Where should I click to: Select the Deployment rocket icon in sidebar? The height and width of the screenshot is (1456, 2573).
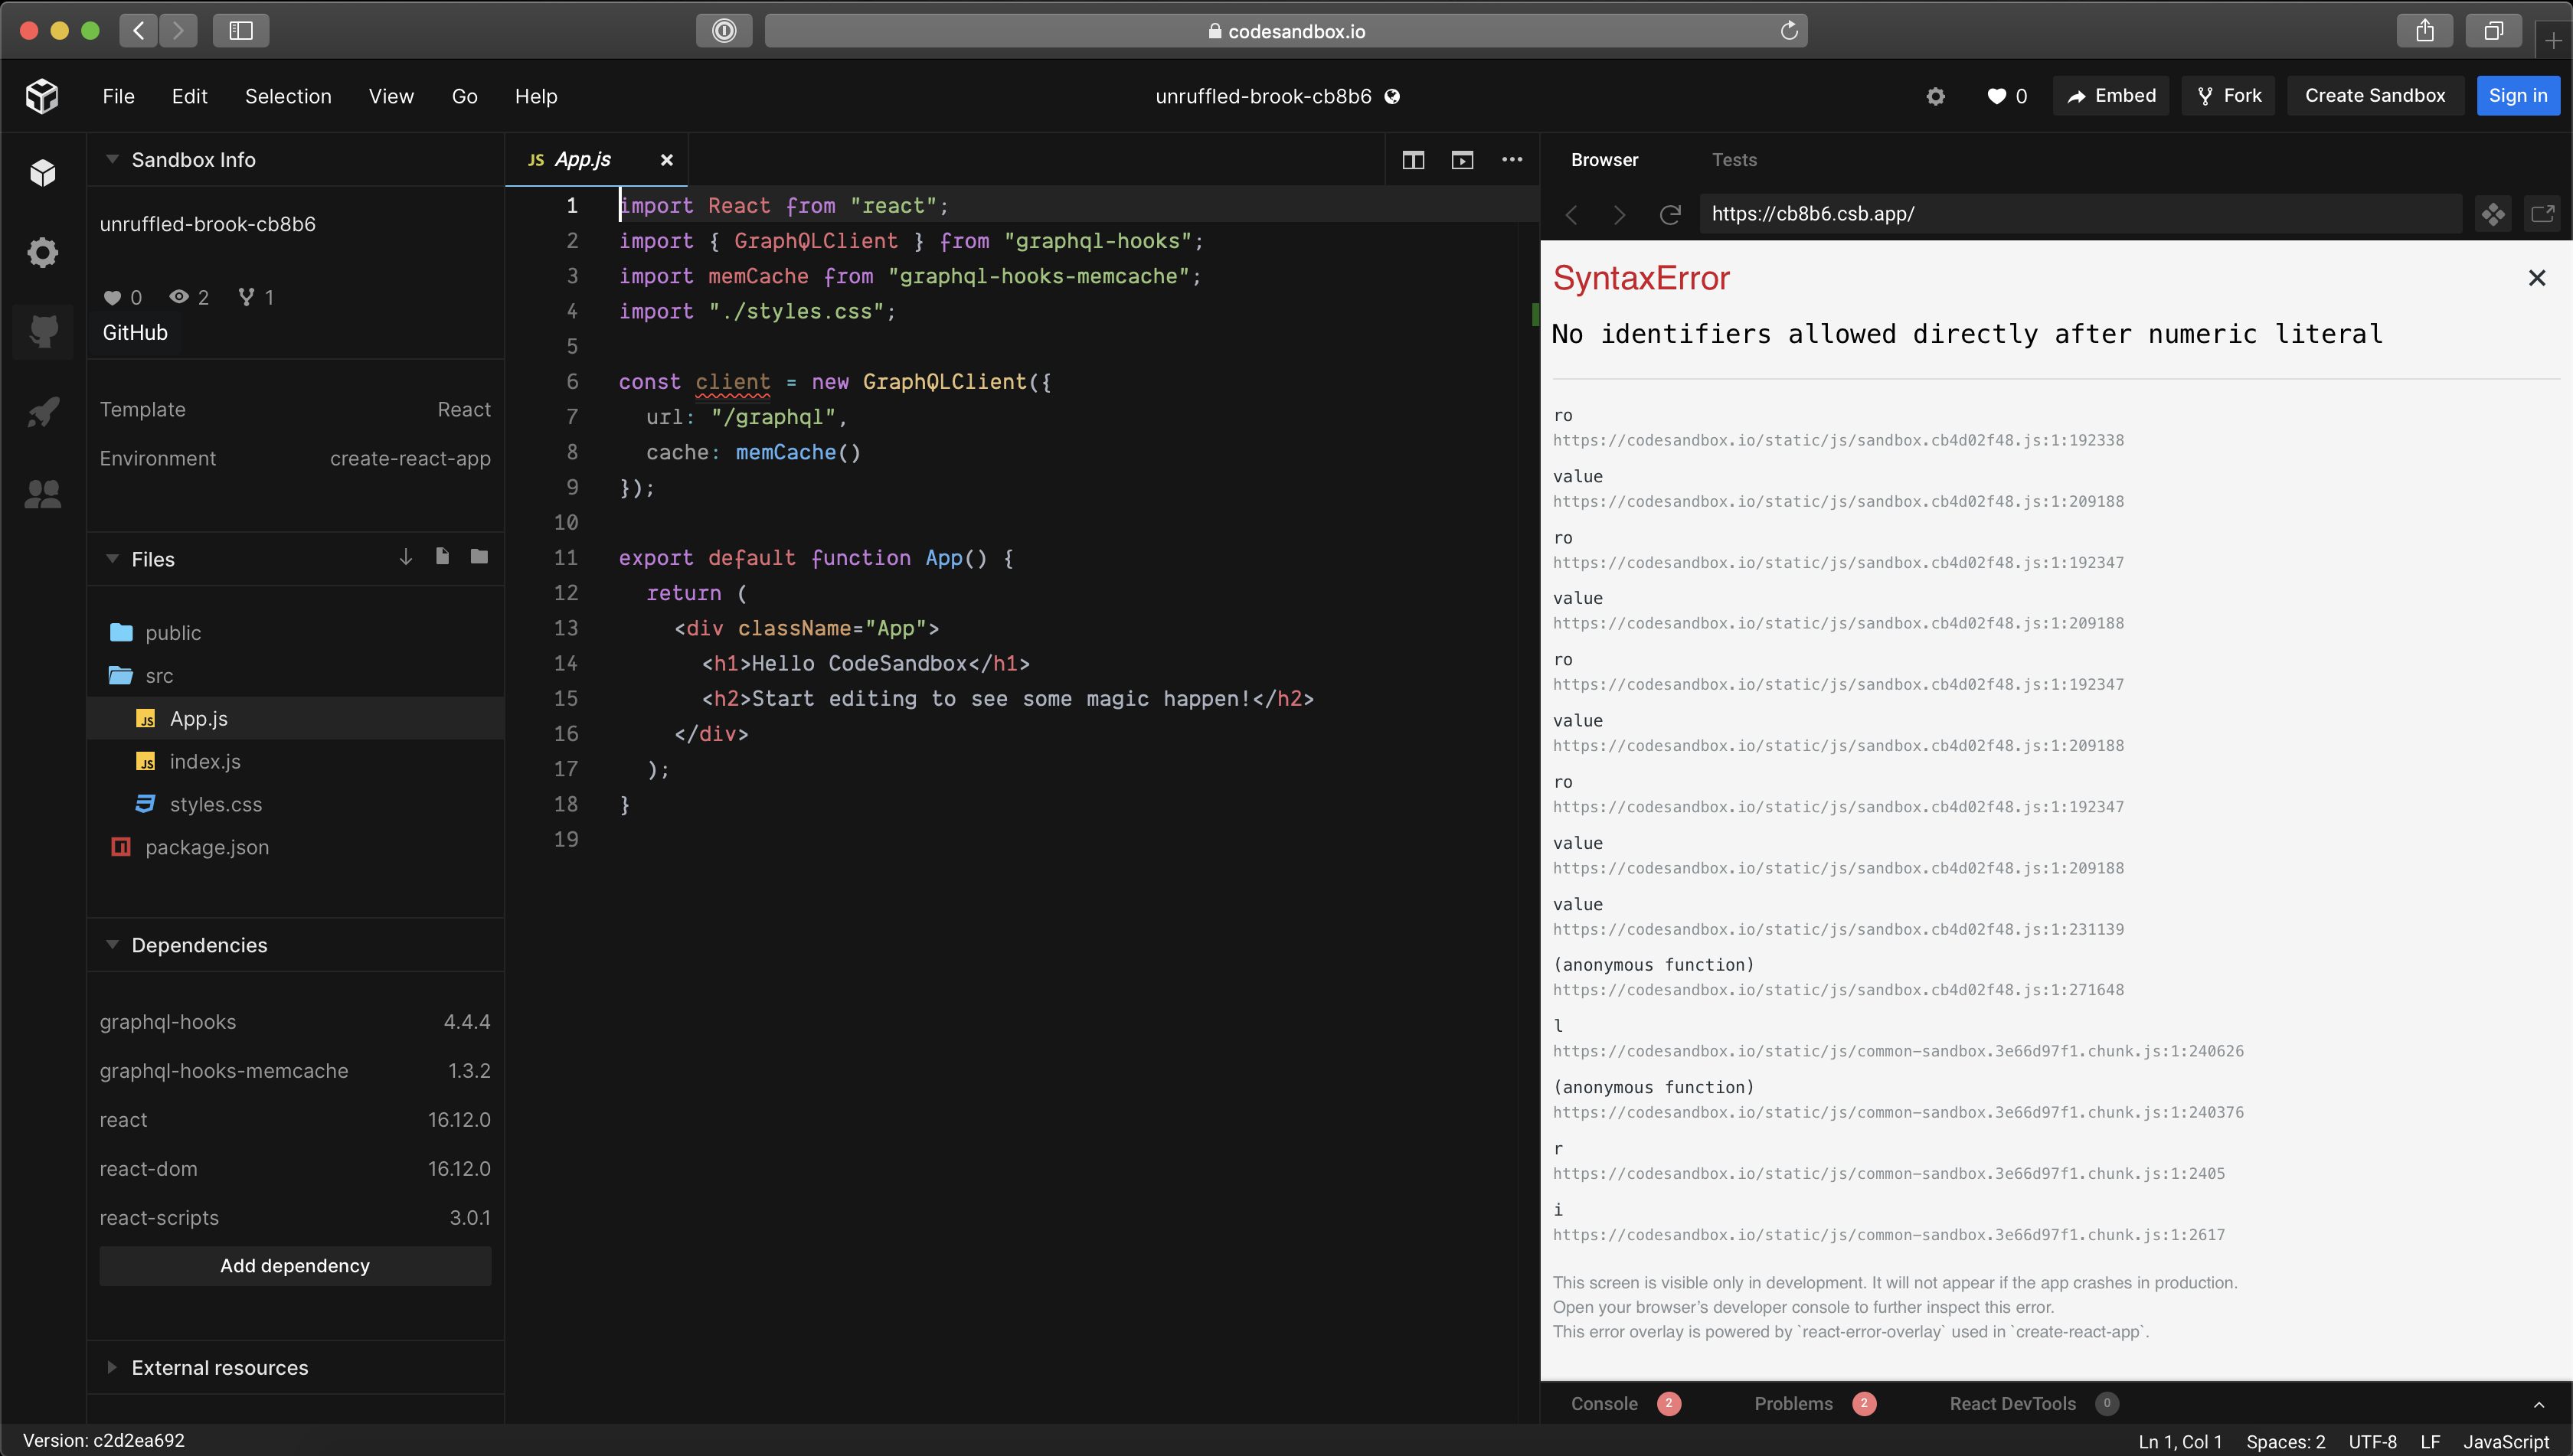tap(43, 412)
